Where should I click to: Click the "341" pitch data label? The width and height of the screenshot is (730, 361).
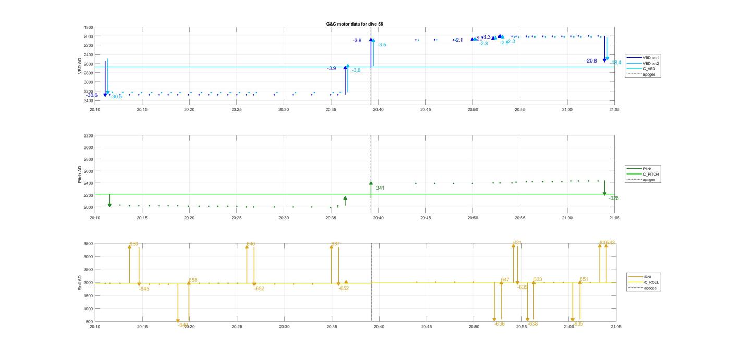[380, 188]
